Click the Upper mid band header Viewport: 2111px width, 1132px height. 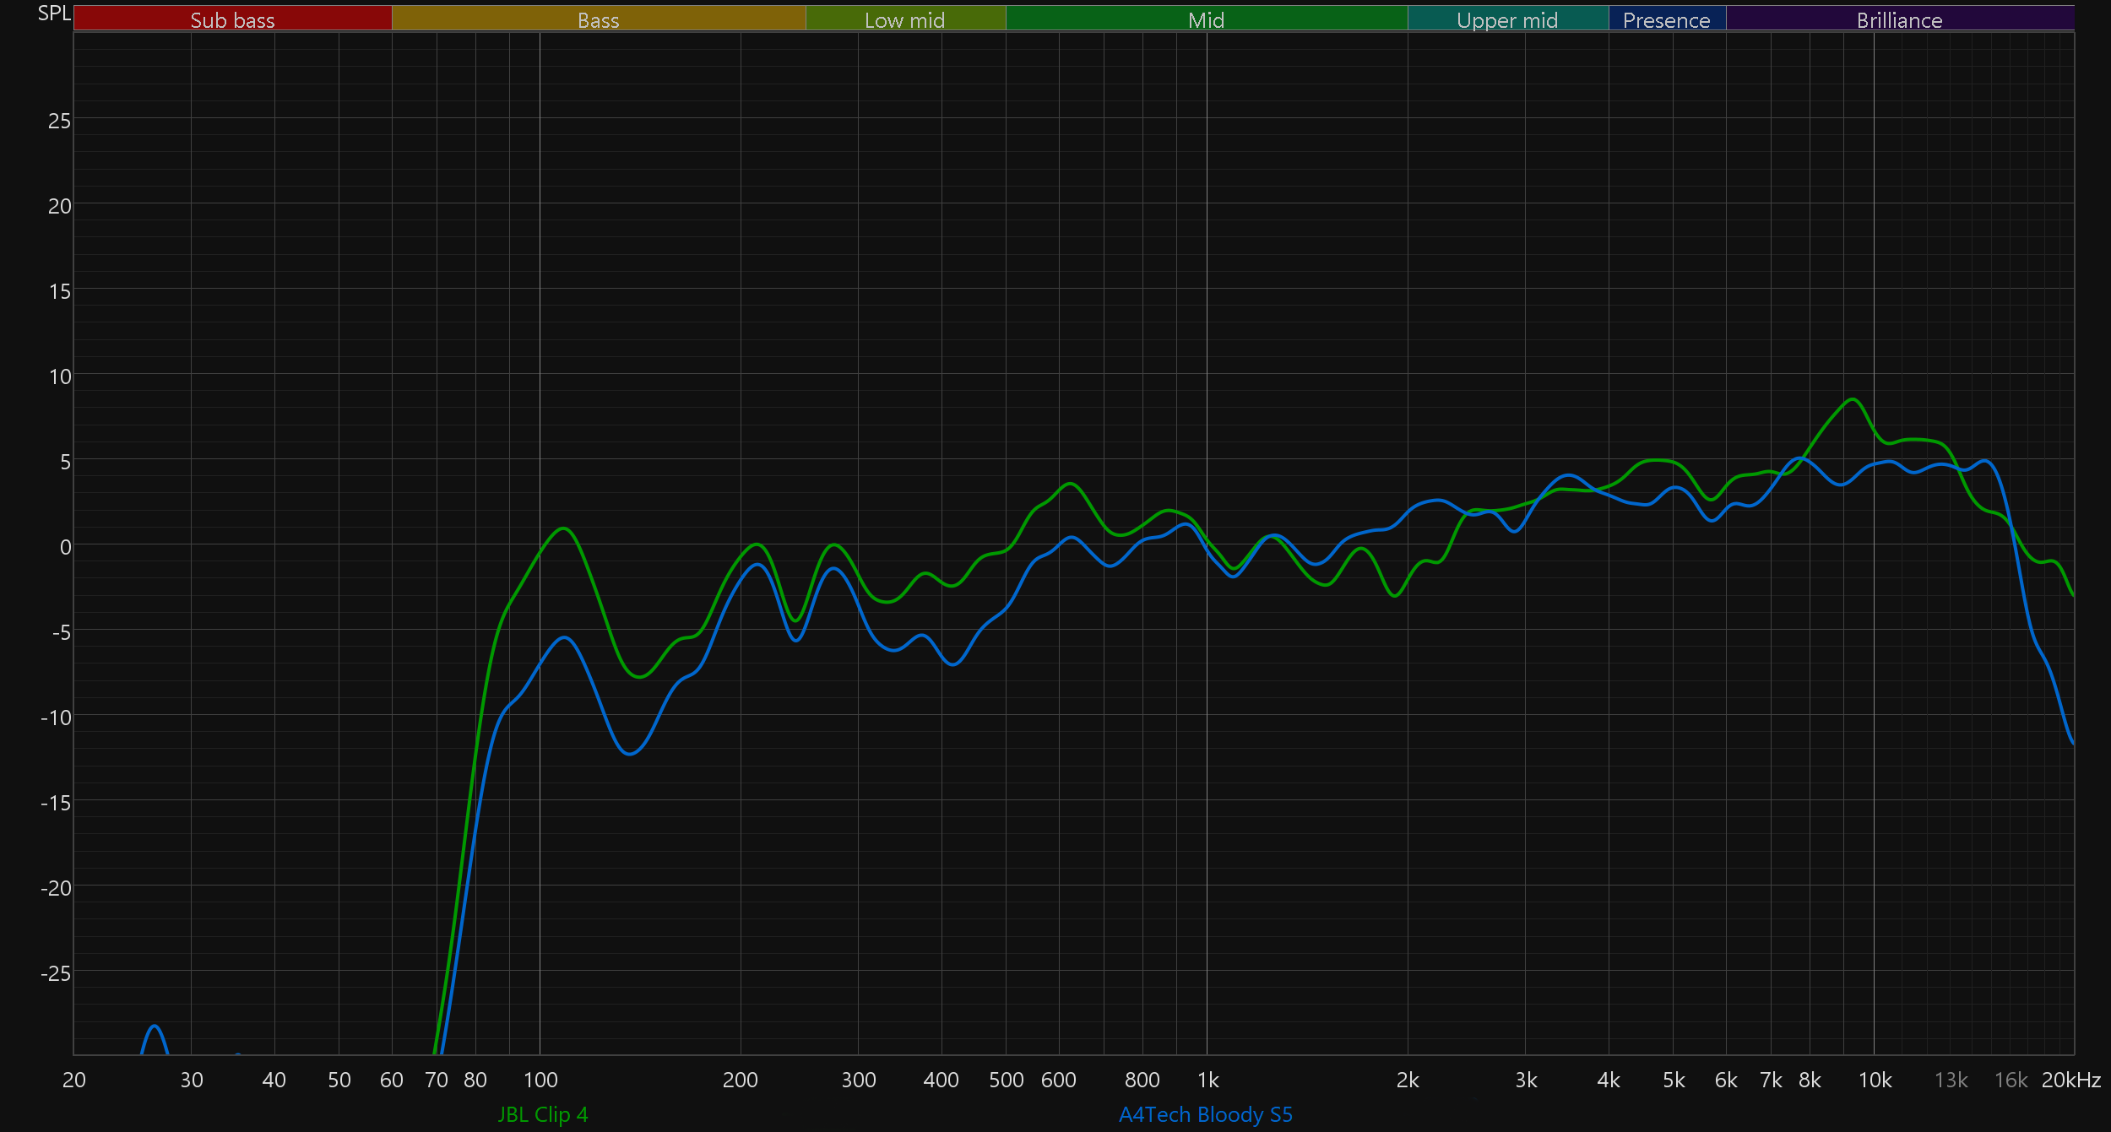pyautogui.click(x=1507, y=19)
